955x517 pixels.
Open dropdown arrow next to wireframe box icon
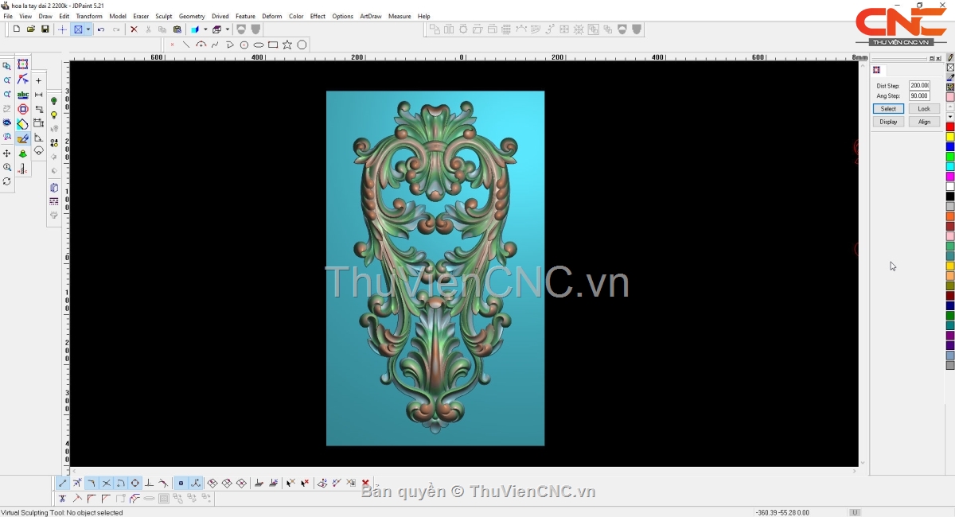228,29
